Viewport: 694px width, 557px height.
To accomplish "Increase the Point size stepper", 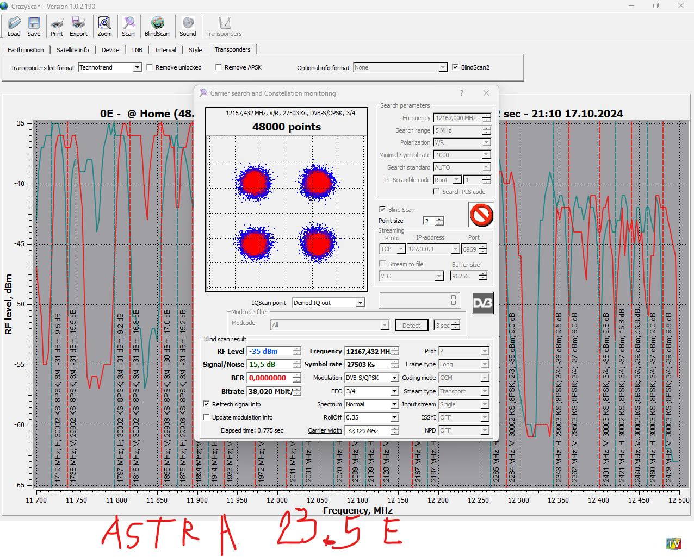I will coord(439,218).
